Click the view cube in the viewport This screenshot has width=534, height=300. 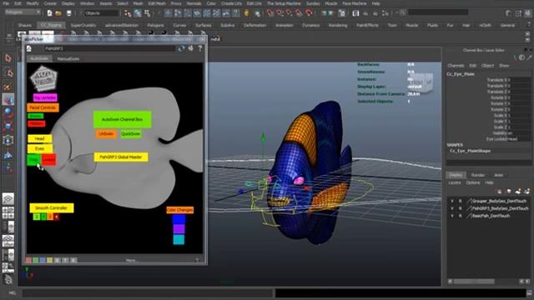tap(422, 83)
